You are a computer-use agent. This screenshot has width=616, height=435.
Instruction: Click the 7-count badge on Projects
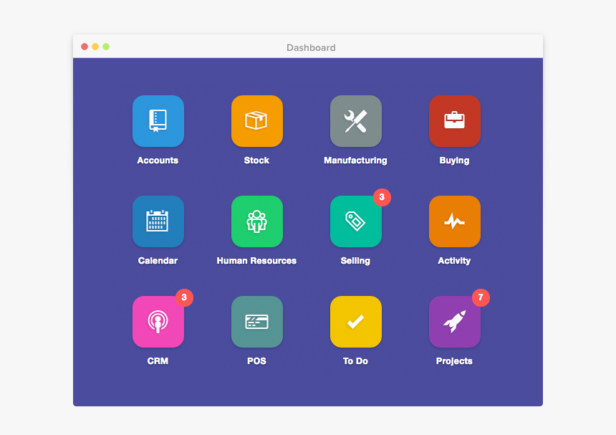pos(481,298)
